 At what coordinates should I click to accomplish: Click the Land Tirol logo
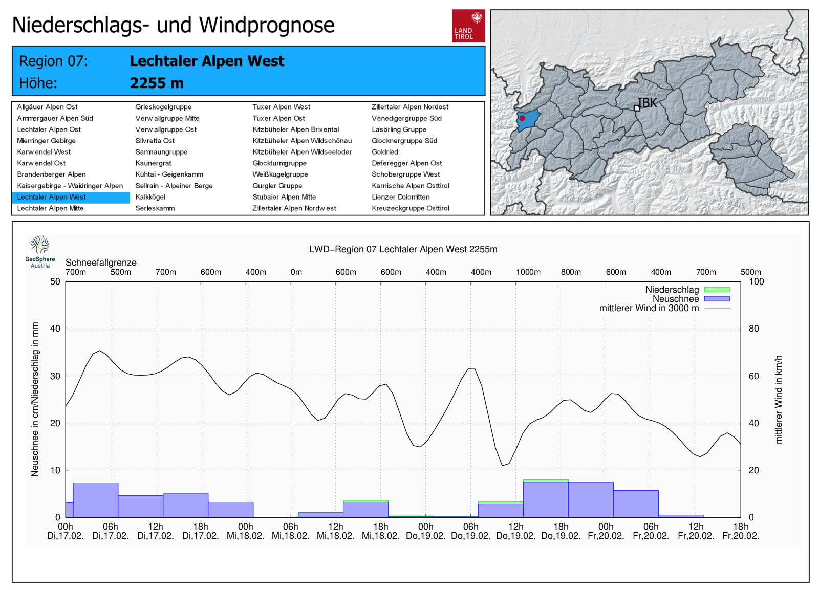coord(468,26)
